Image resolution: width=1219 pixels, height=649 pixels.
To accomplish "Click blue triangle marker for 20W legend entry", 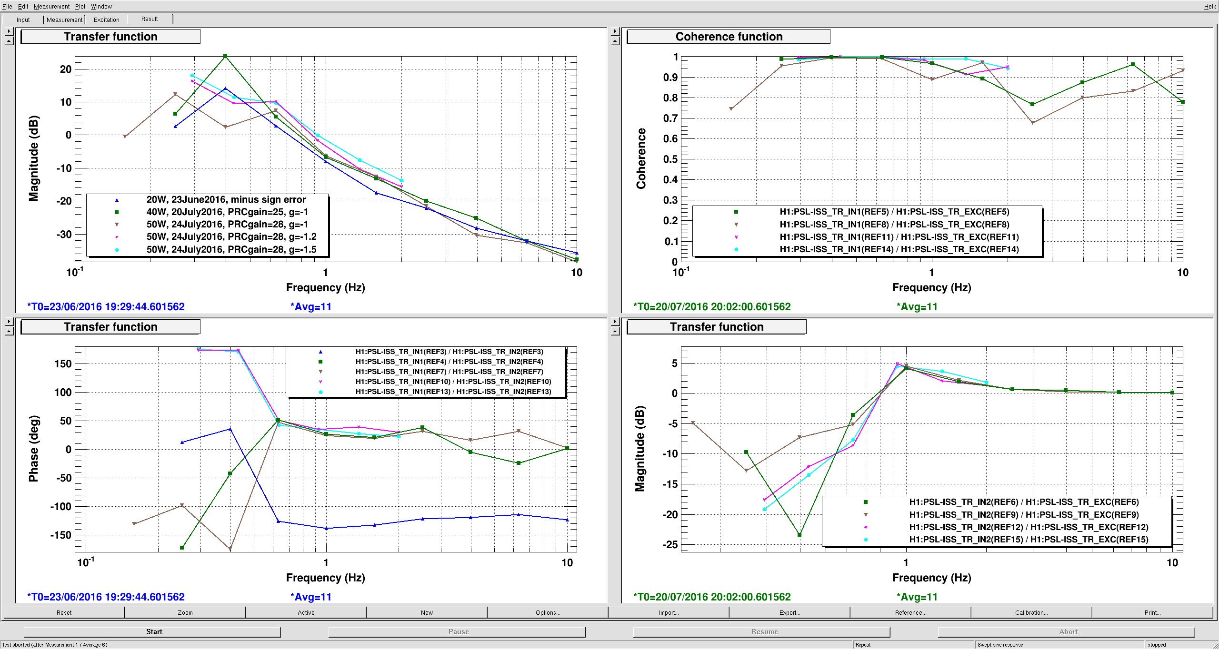I will [117, 200].
